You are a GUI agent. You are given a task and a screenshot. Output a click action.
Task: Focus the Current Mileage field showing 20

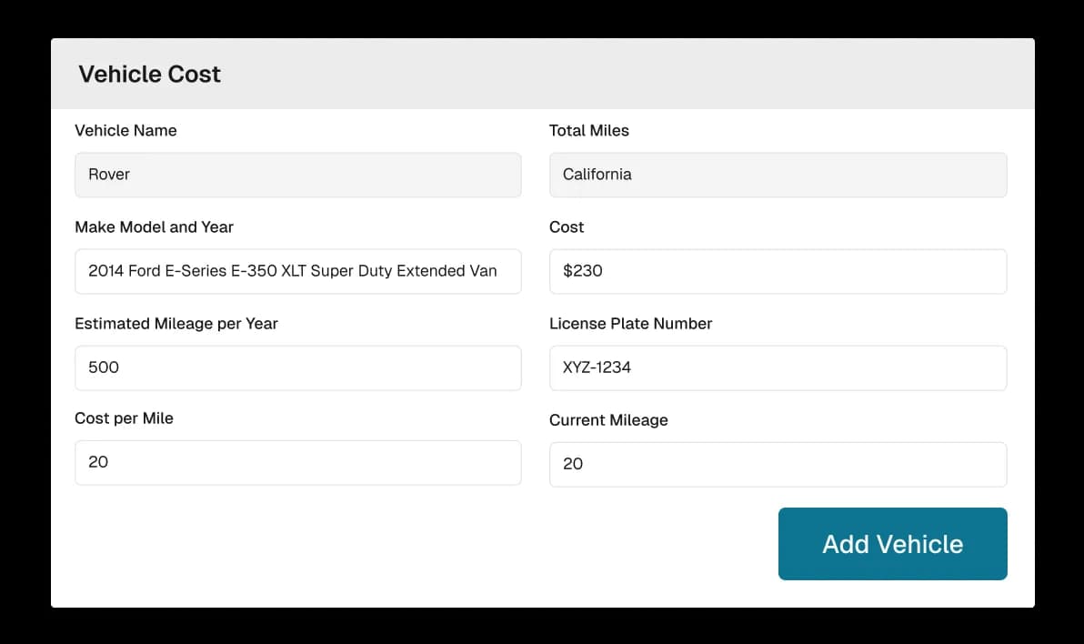(x=778, y=464)
